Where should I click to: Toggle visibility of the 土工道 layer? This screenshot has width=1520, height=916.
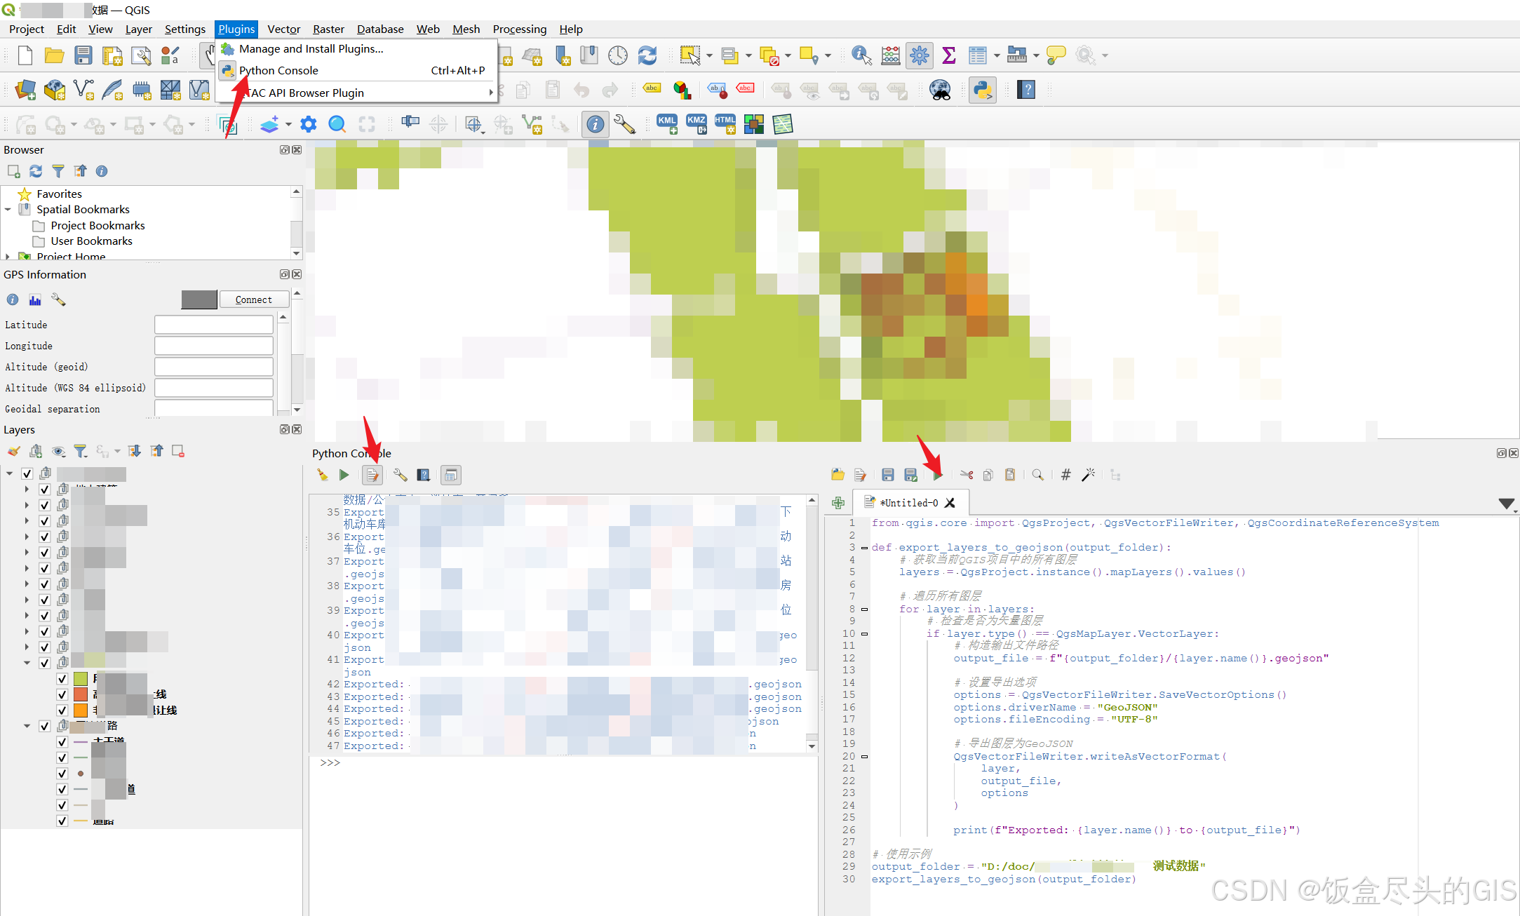tap(62, 741)
